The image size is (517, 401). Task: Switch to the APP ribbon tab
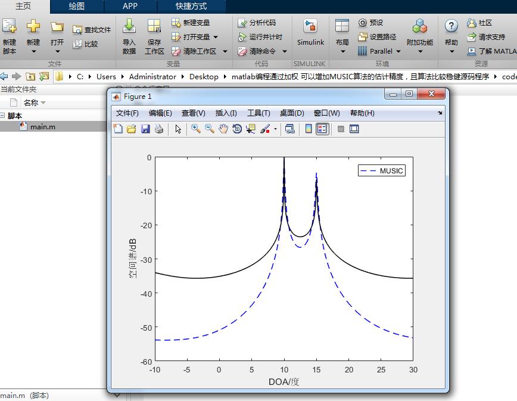[130, 7]
